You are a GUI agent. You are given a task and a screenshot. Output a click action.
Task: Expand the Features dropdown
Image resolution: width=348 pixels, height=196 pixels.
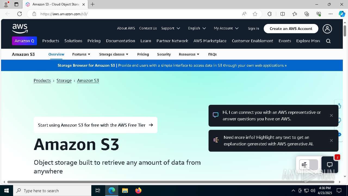(x=81, y=54)
